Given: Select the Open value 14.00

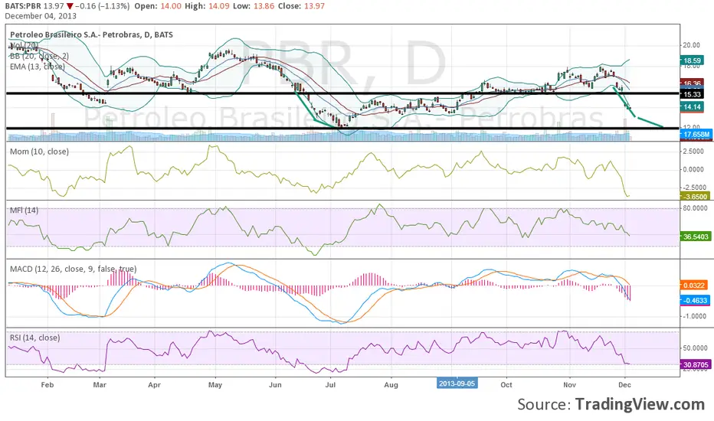Looking at the screenshot, I should [171, 6].
